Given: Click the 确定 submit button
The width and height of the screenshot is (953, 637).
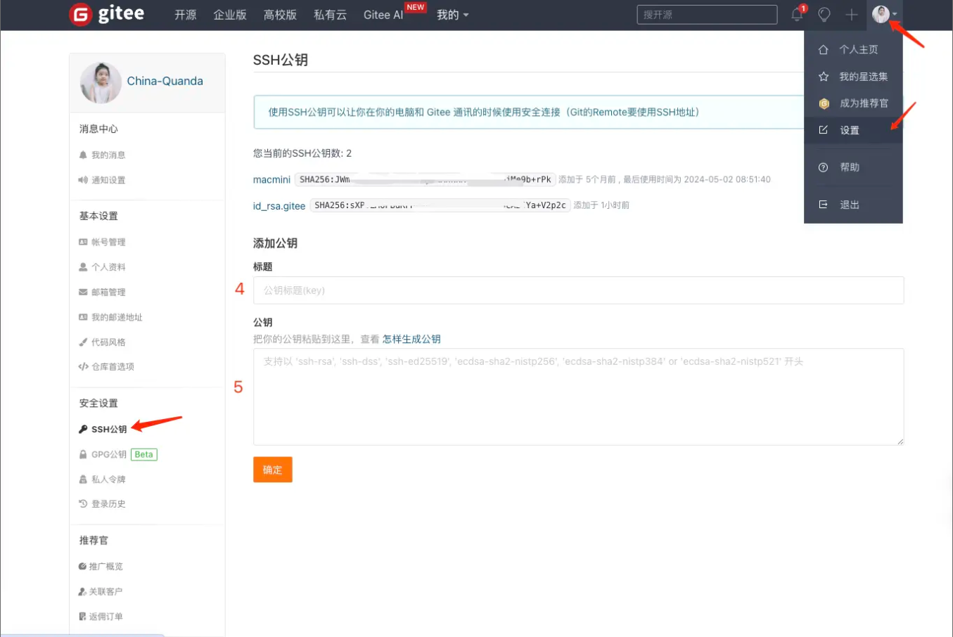Looking at the screenshot, I should pyautogui.click(x=272, y=470).
